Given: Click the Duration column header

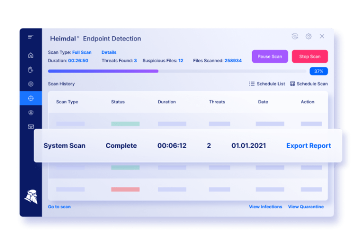Looking at the screenshot, I should point(167,102).
